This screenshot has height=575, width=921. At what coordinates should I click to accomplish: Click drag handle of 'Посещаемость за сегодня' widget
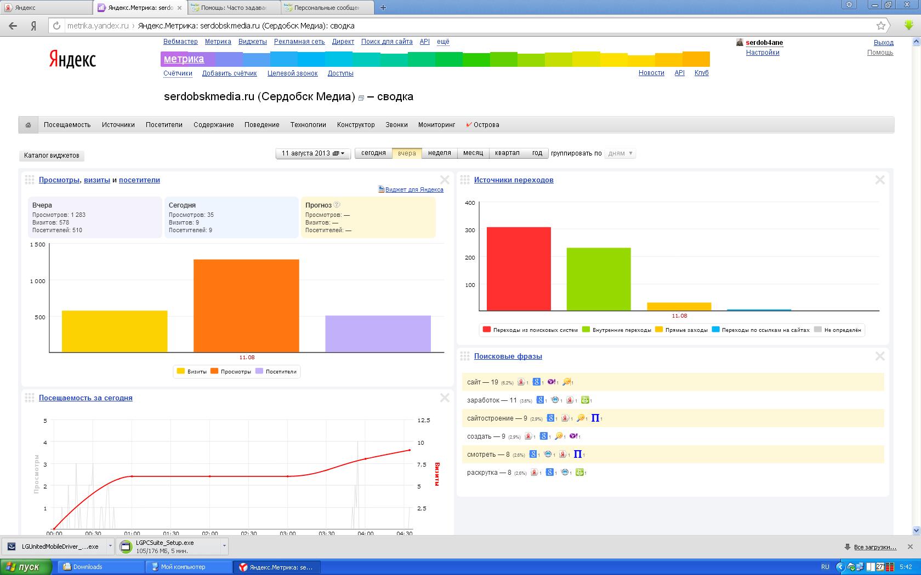coord(30,398)
